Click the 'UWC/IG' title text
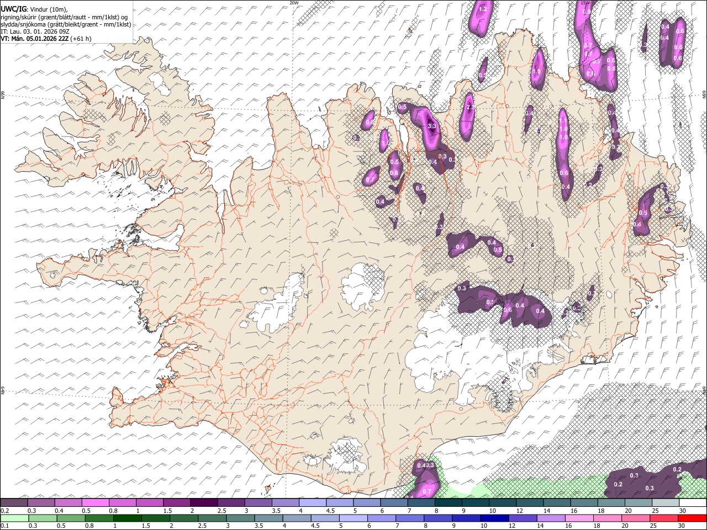Image resolution: width=707 pixels, height=530 pixels. pyautogui.click(x=13, y=9)
